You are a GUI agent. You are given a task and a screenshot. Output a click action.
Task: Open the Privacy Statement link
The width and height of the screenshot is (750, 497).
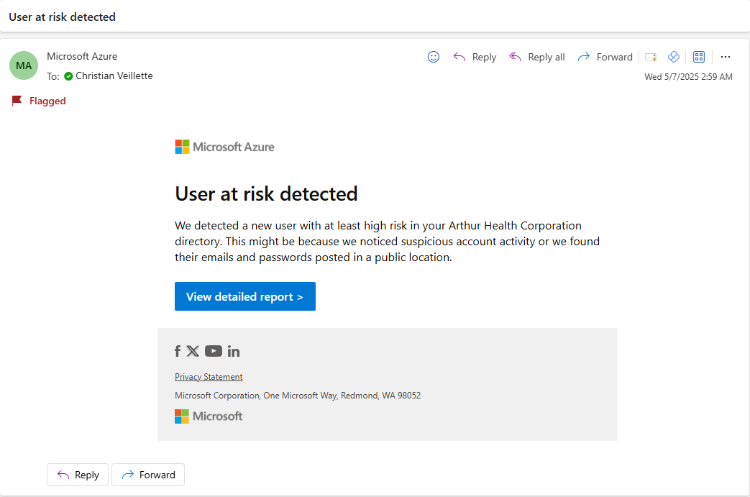(x=209, y=377)
